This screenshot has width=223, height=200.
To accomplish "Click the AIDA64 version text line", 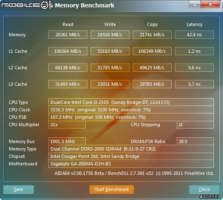I will [134, 173].
